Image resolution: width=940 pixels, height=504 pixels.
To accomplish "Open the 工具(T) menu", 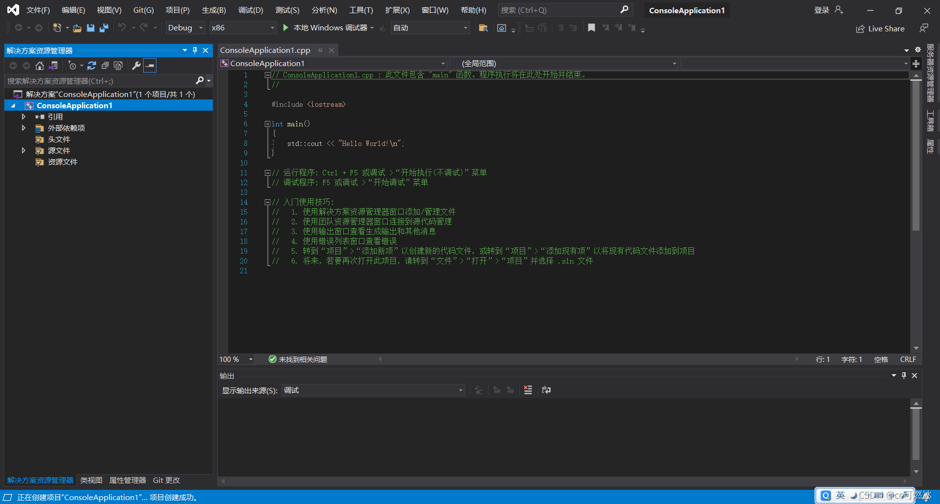I will tap(361, 10).
